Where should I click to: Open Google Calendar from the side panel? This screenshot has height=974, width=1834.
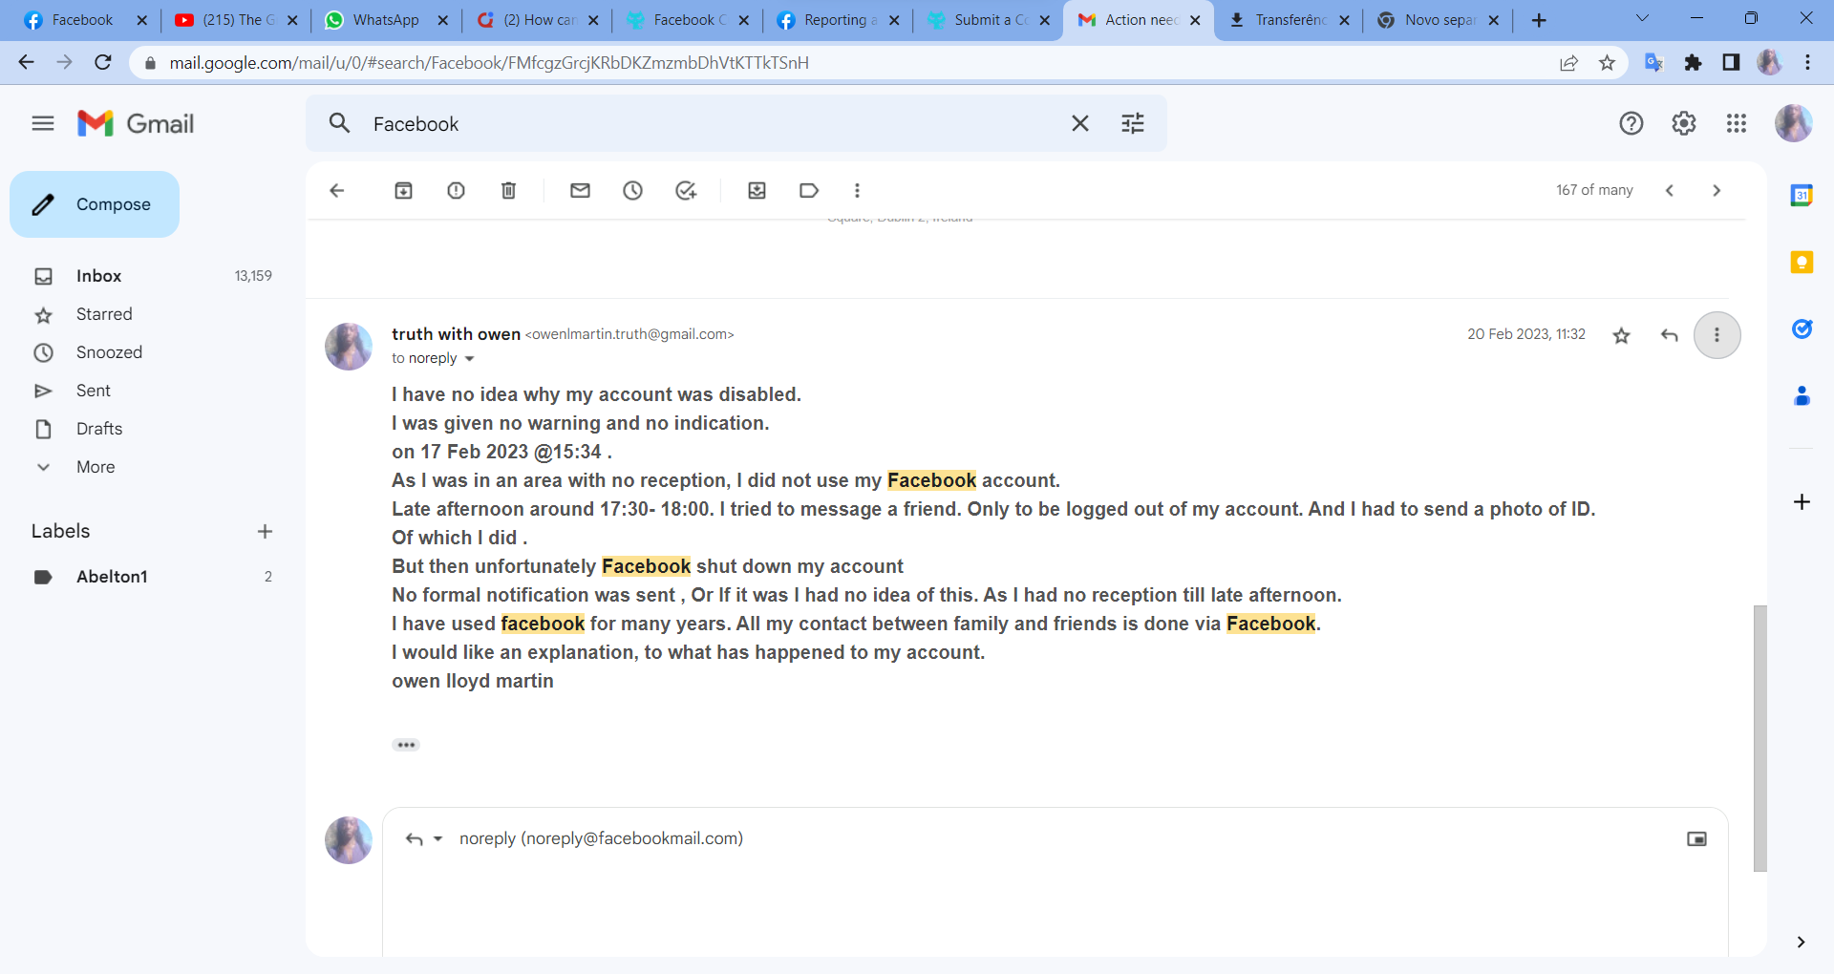pyautogui.click(x=1802, y=195)
